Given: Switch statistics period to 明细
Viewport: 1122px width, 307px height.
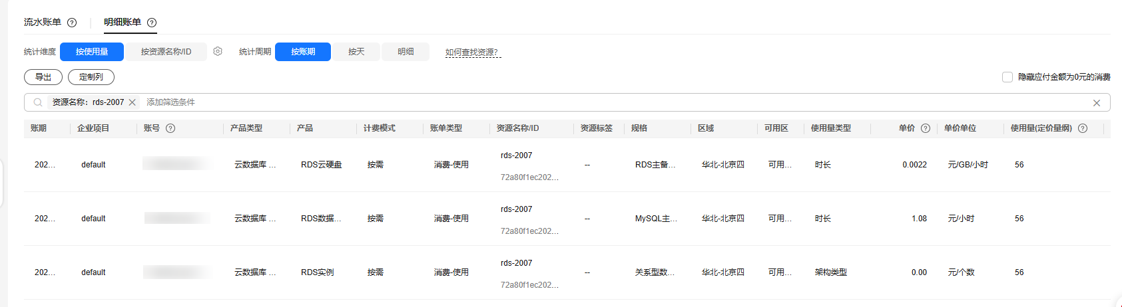Looking at the screenshot, I should pos(406,52).
